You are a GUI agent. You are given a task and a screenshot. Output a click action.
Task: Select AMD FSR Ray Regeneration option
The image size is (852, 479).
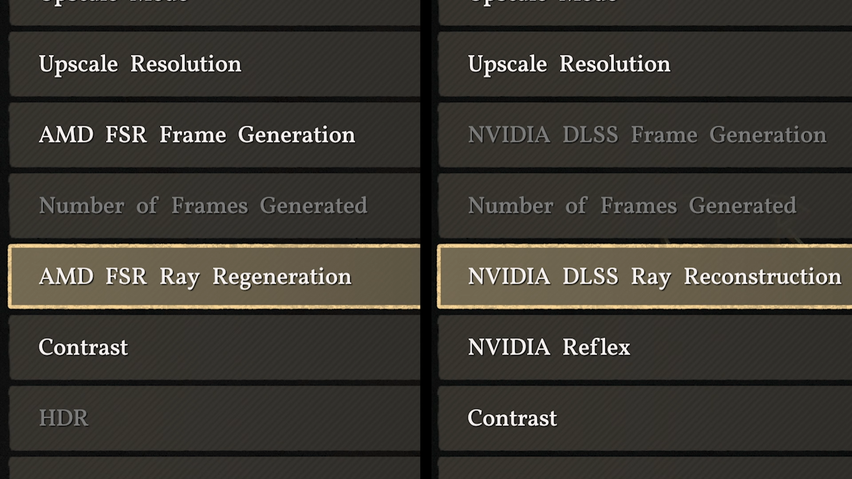[x=195, y=276]
